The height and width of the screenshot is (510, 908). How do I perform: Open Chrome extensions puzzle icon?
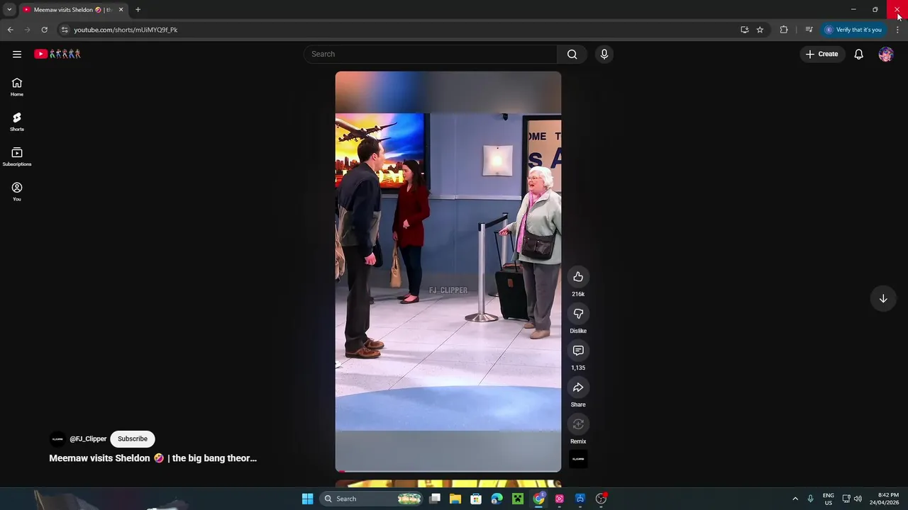pyautogui.click(x=784, y=30)
